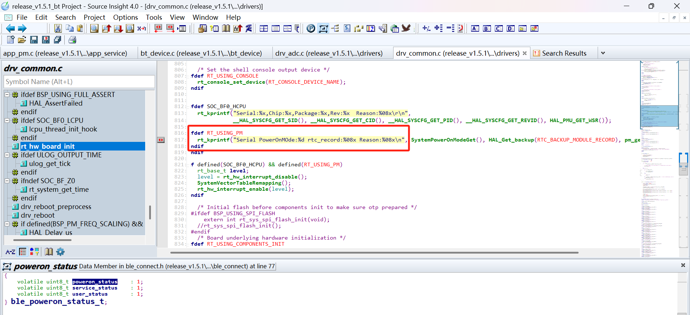Open the File menu
Viewport: 690px width, 315px height.
pyautogui.click(x=22, y=17)
